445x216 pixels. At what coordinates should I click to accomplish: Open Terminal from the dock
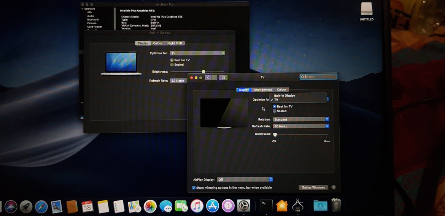pyautogui.click(x=266, y=205)
